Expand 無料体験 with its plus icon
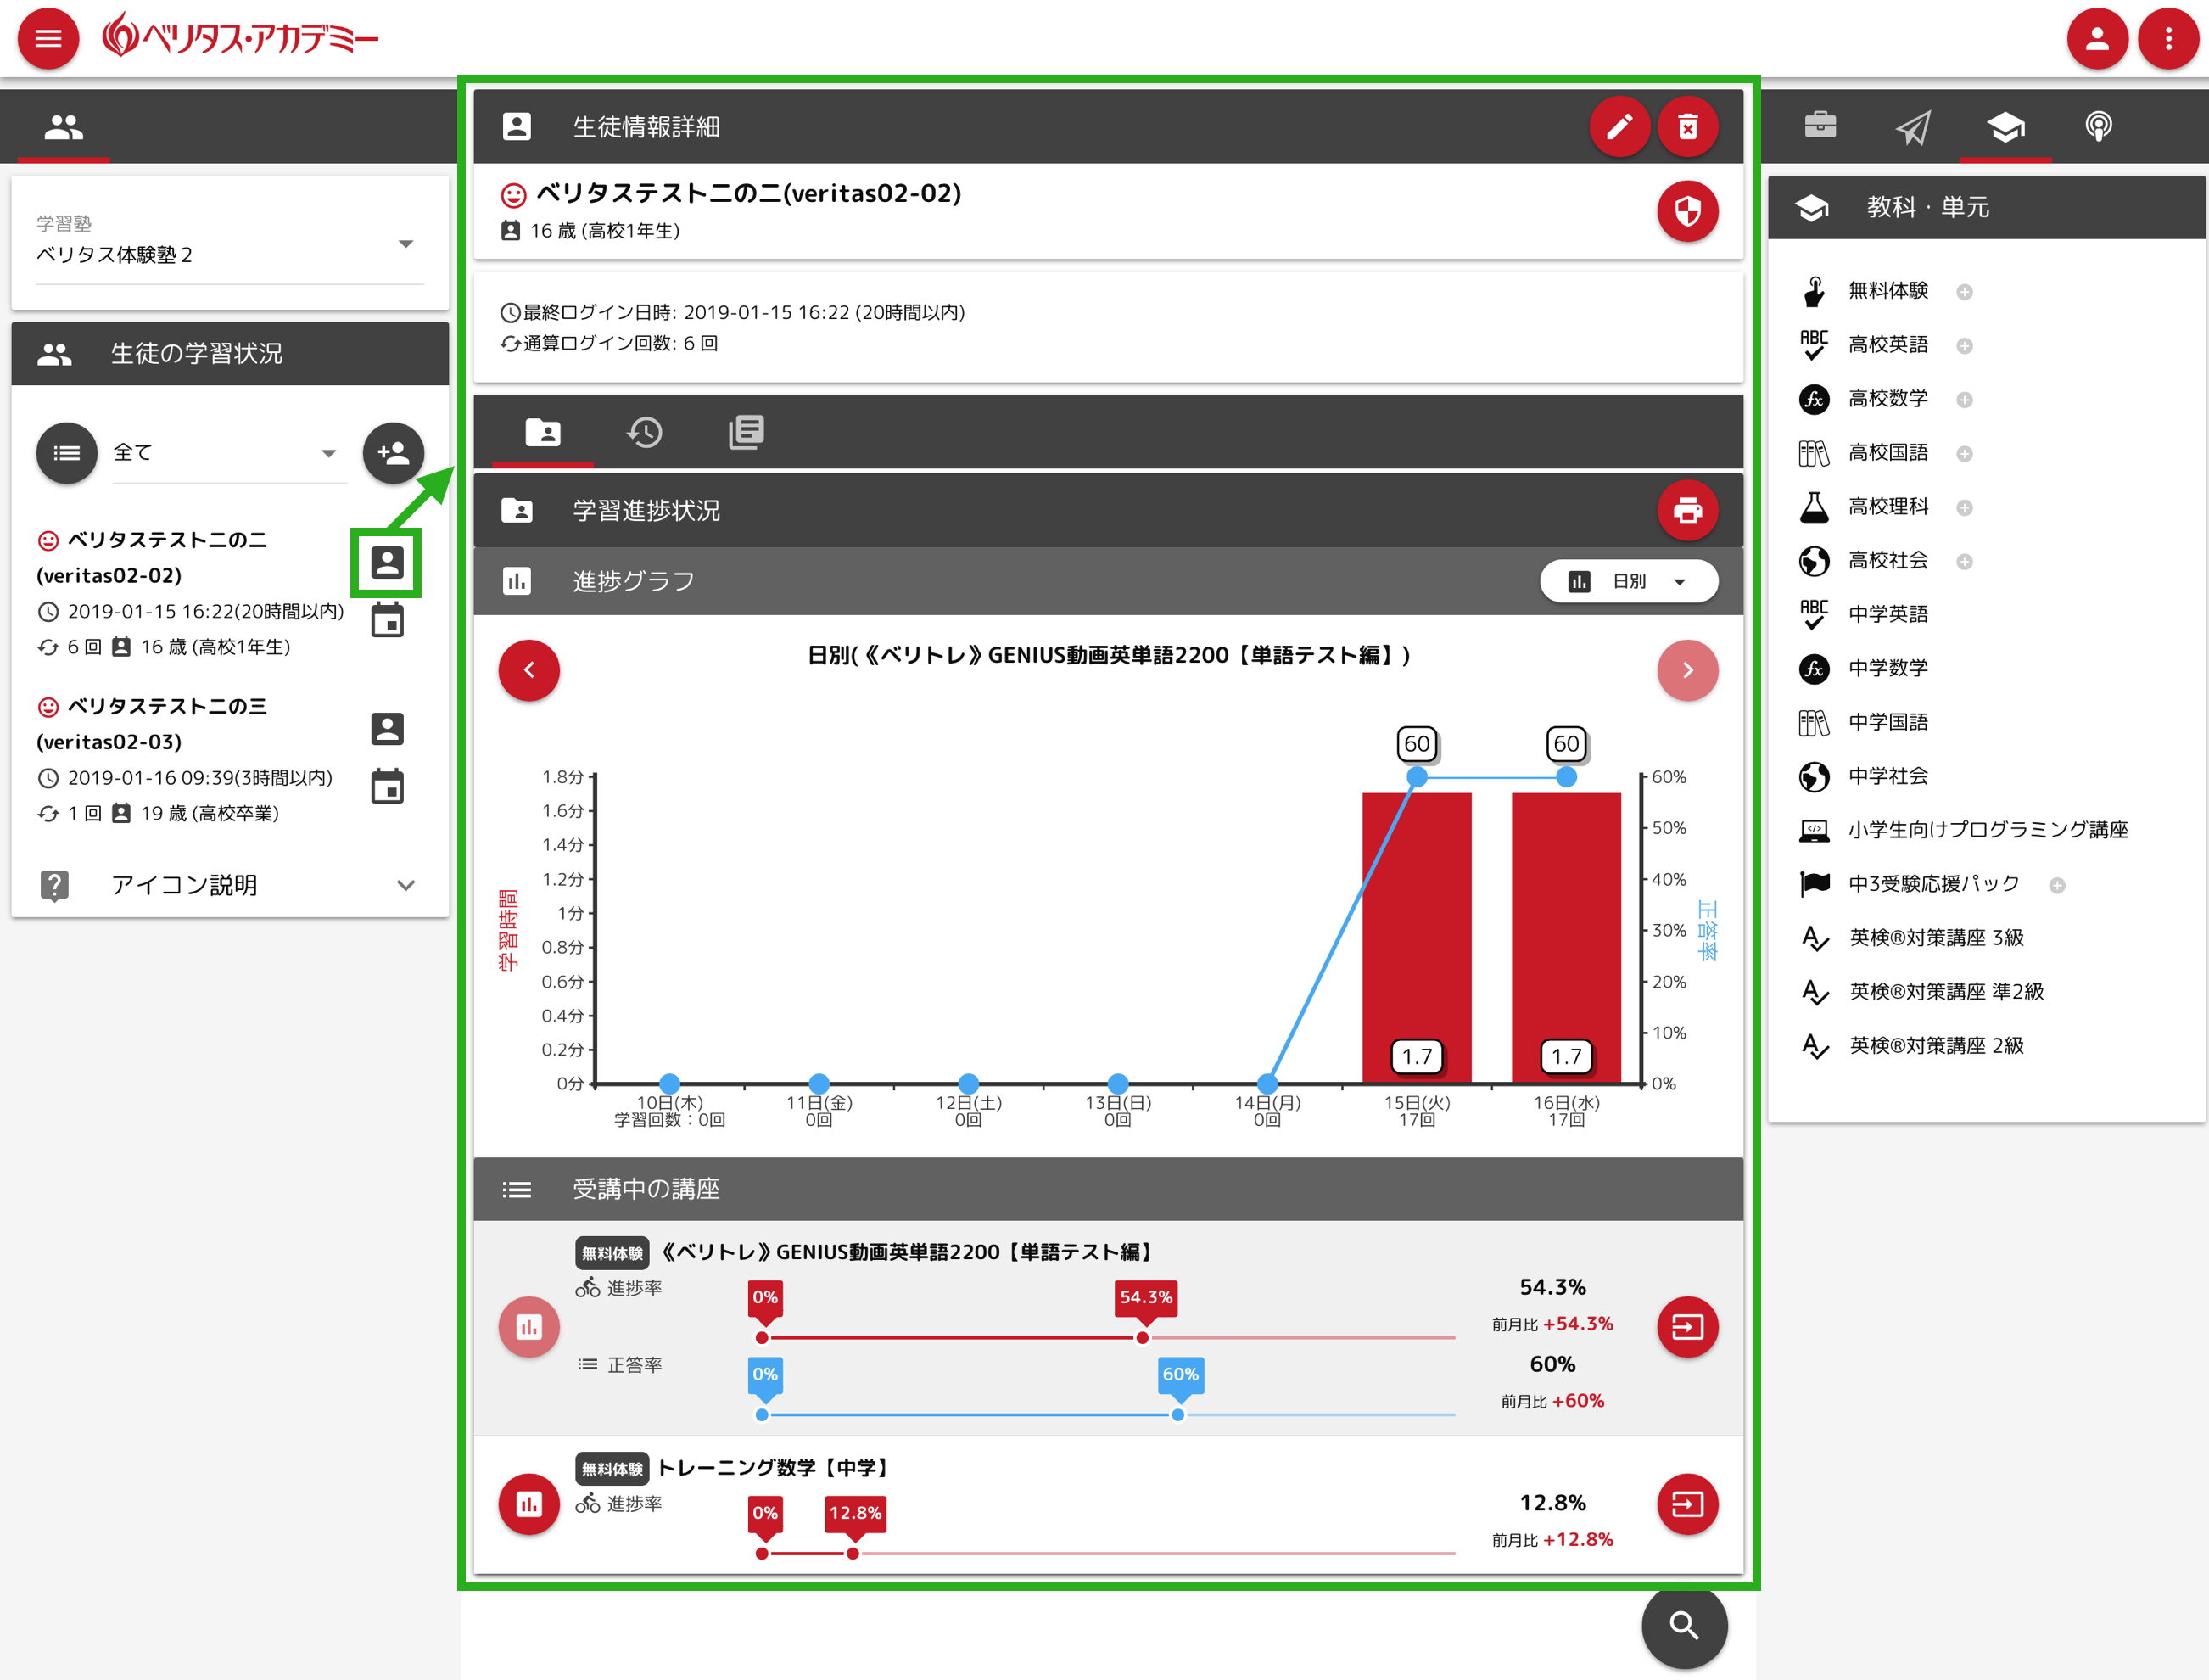Screen dimensions: 2209x1680 [x=1963, y=292]
